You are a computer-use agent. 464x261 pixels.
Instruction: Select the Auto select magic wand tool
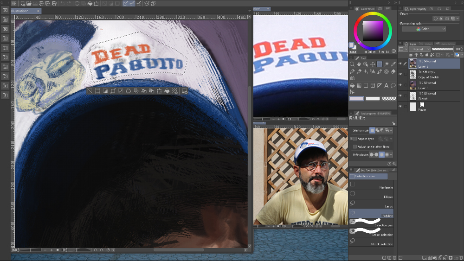click(387, 64)
